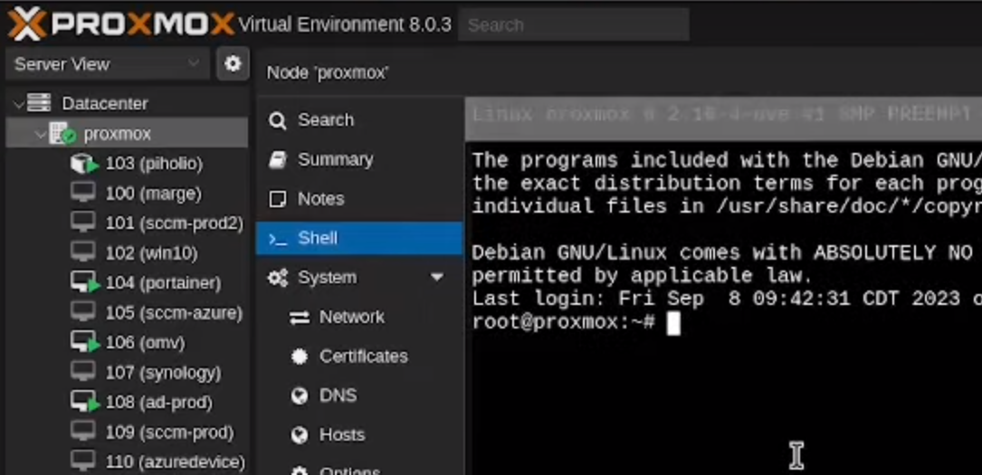Select 104 (portainer) in the tree

point(164,283)
